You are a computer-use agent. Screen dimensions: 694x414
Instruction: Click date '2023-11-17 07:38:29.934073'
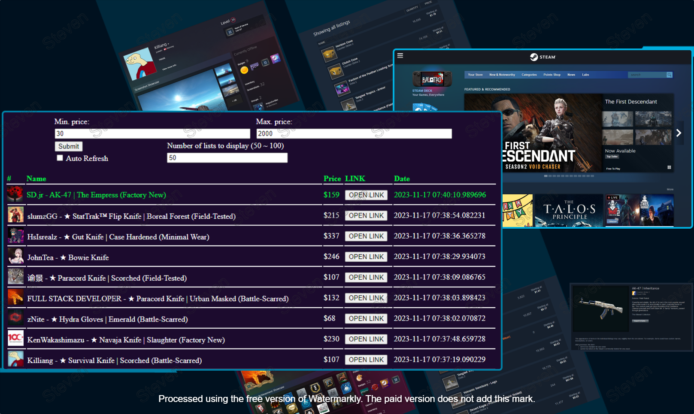(439, 257)
